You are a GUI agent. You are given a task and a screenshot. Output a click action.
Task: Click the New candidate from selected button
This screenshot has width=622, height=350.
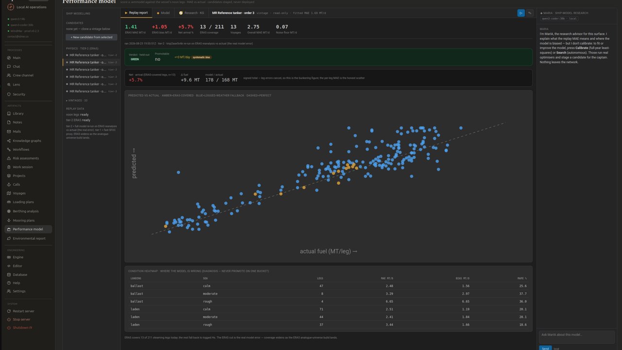coord(91,37)
